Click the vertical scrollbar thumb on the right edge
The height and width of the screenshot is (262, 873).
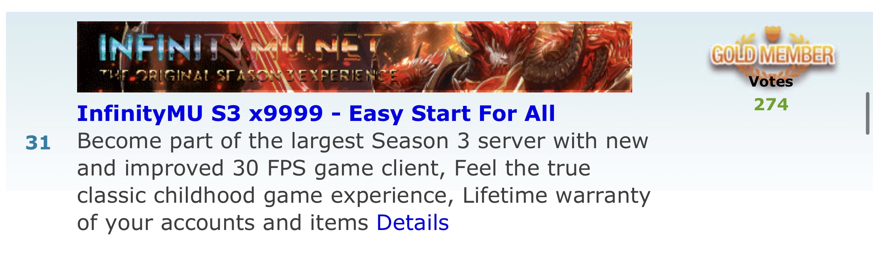867,113
